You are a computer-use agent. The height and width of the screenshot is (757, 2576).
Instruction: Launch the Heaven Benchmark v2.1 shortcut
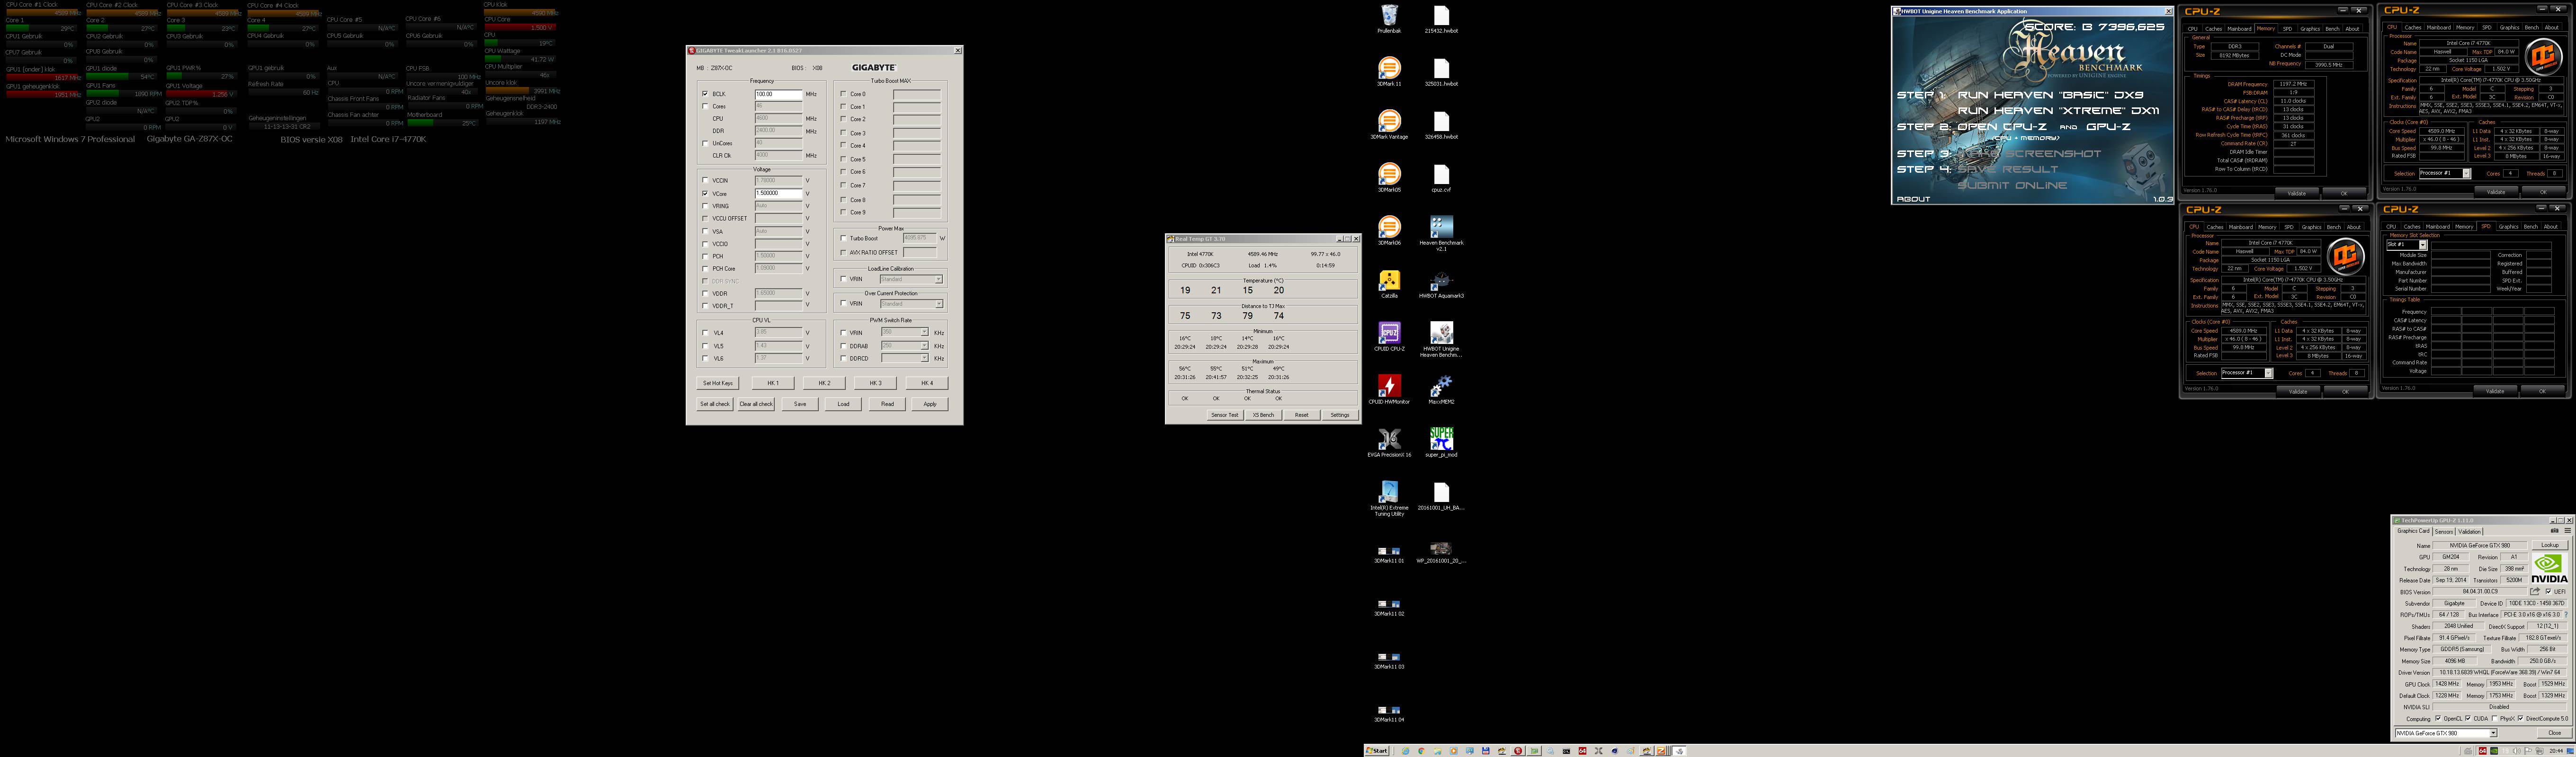coord(1441,232)
